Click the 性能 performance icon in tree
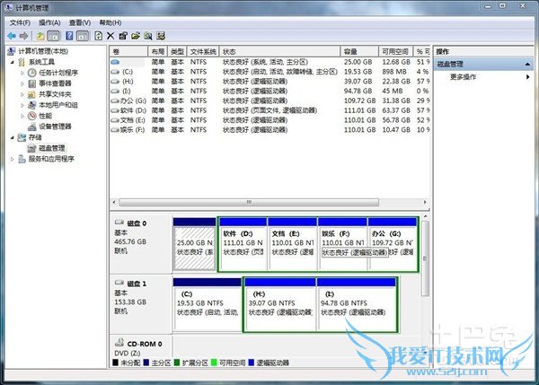The width and height of the screenshot is (539, 385). click(32, 116)
